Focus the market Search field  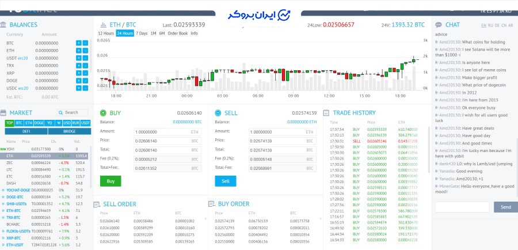73,112
